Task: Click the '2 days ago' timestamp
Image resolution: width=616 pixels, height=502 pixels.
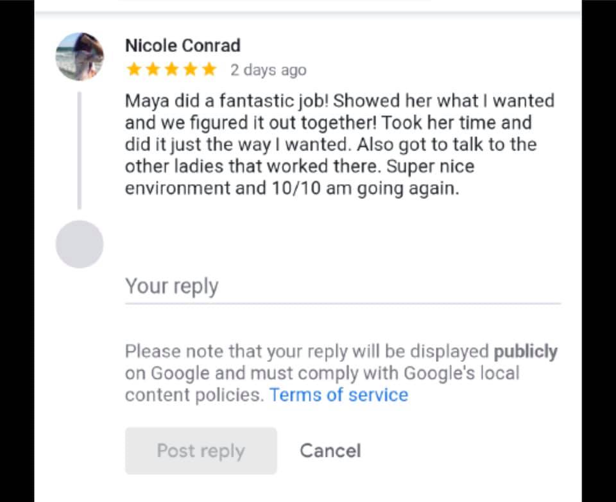Action: click(x=268, y=70)
